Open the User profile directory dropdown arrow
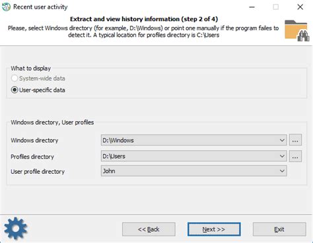 pyautogui.click(x=282, y=171)
